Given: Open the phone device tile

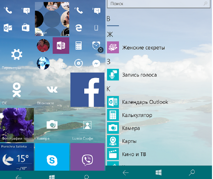Looking at the screenshot, I should [x=96, y=28].
